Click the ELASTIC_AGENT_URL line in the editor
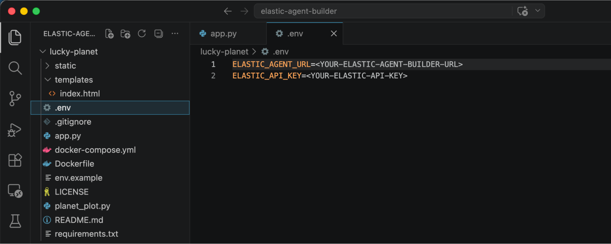 click(348, 64)
